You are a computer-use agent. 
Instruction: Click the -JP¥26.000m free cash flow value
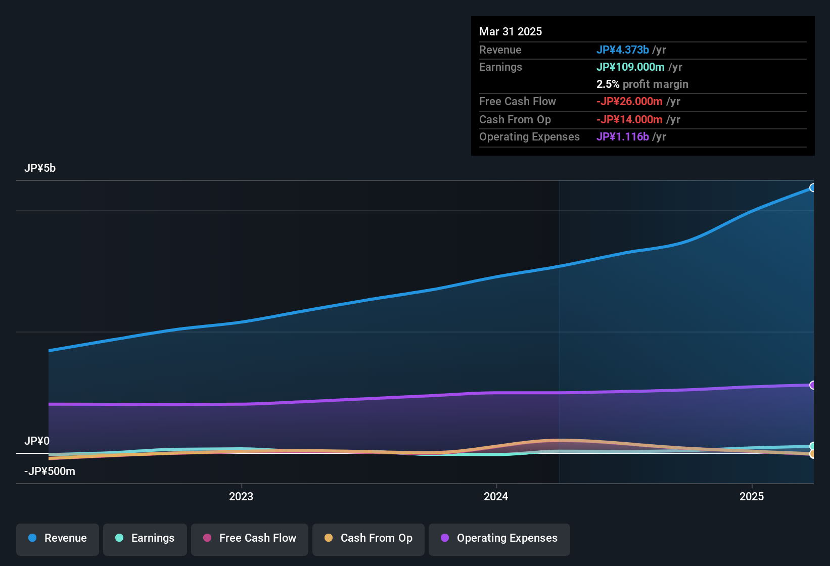(x=629, y=101)
